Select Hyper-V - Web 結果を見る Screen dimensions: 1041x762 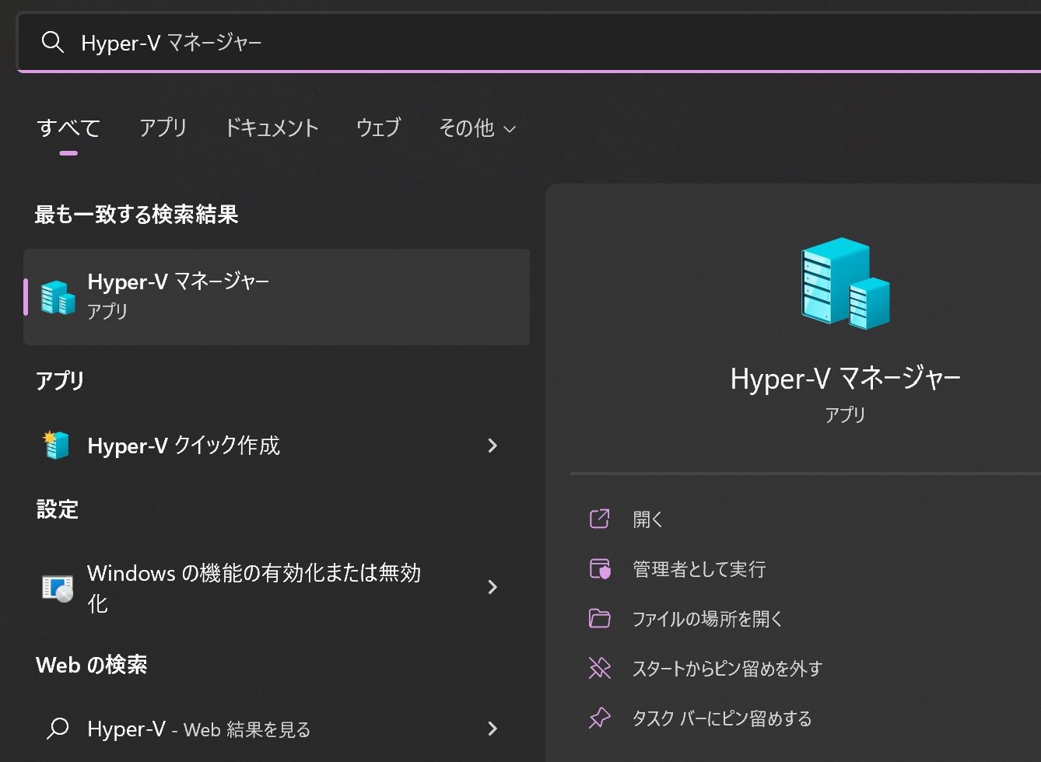[x=277, y=729]
